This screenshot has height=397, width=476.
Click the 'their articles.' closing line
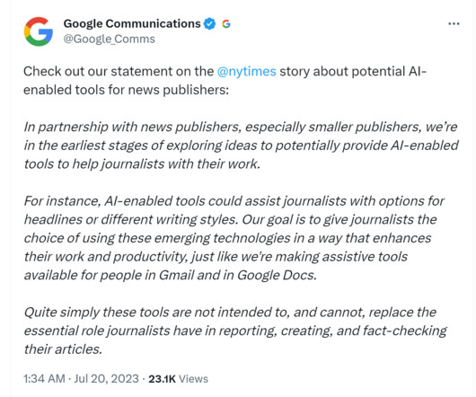point(63,349)
